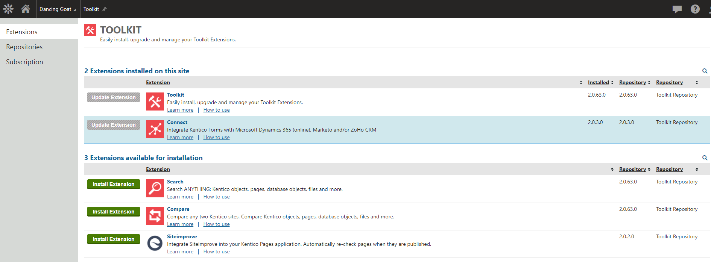Select the Toolkit breadcrumb item
Screen dimensions: 711x262
point(91,9)
